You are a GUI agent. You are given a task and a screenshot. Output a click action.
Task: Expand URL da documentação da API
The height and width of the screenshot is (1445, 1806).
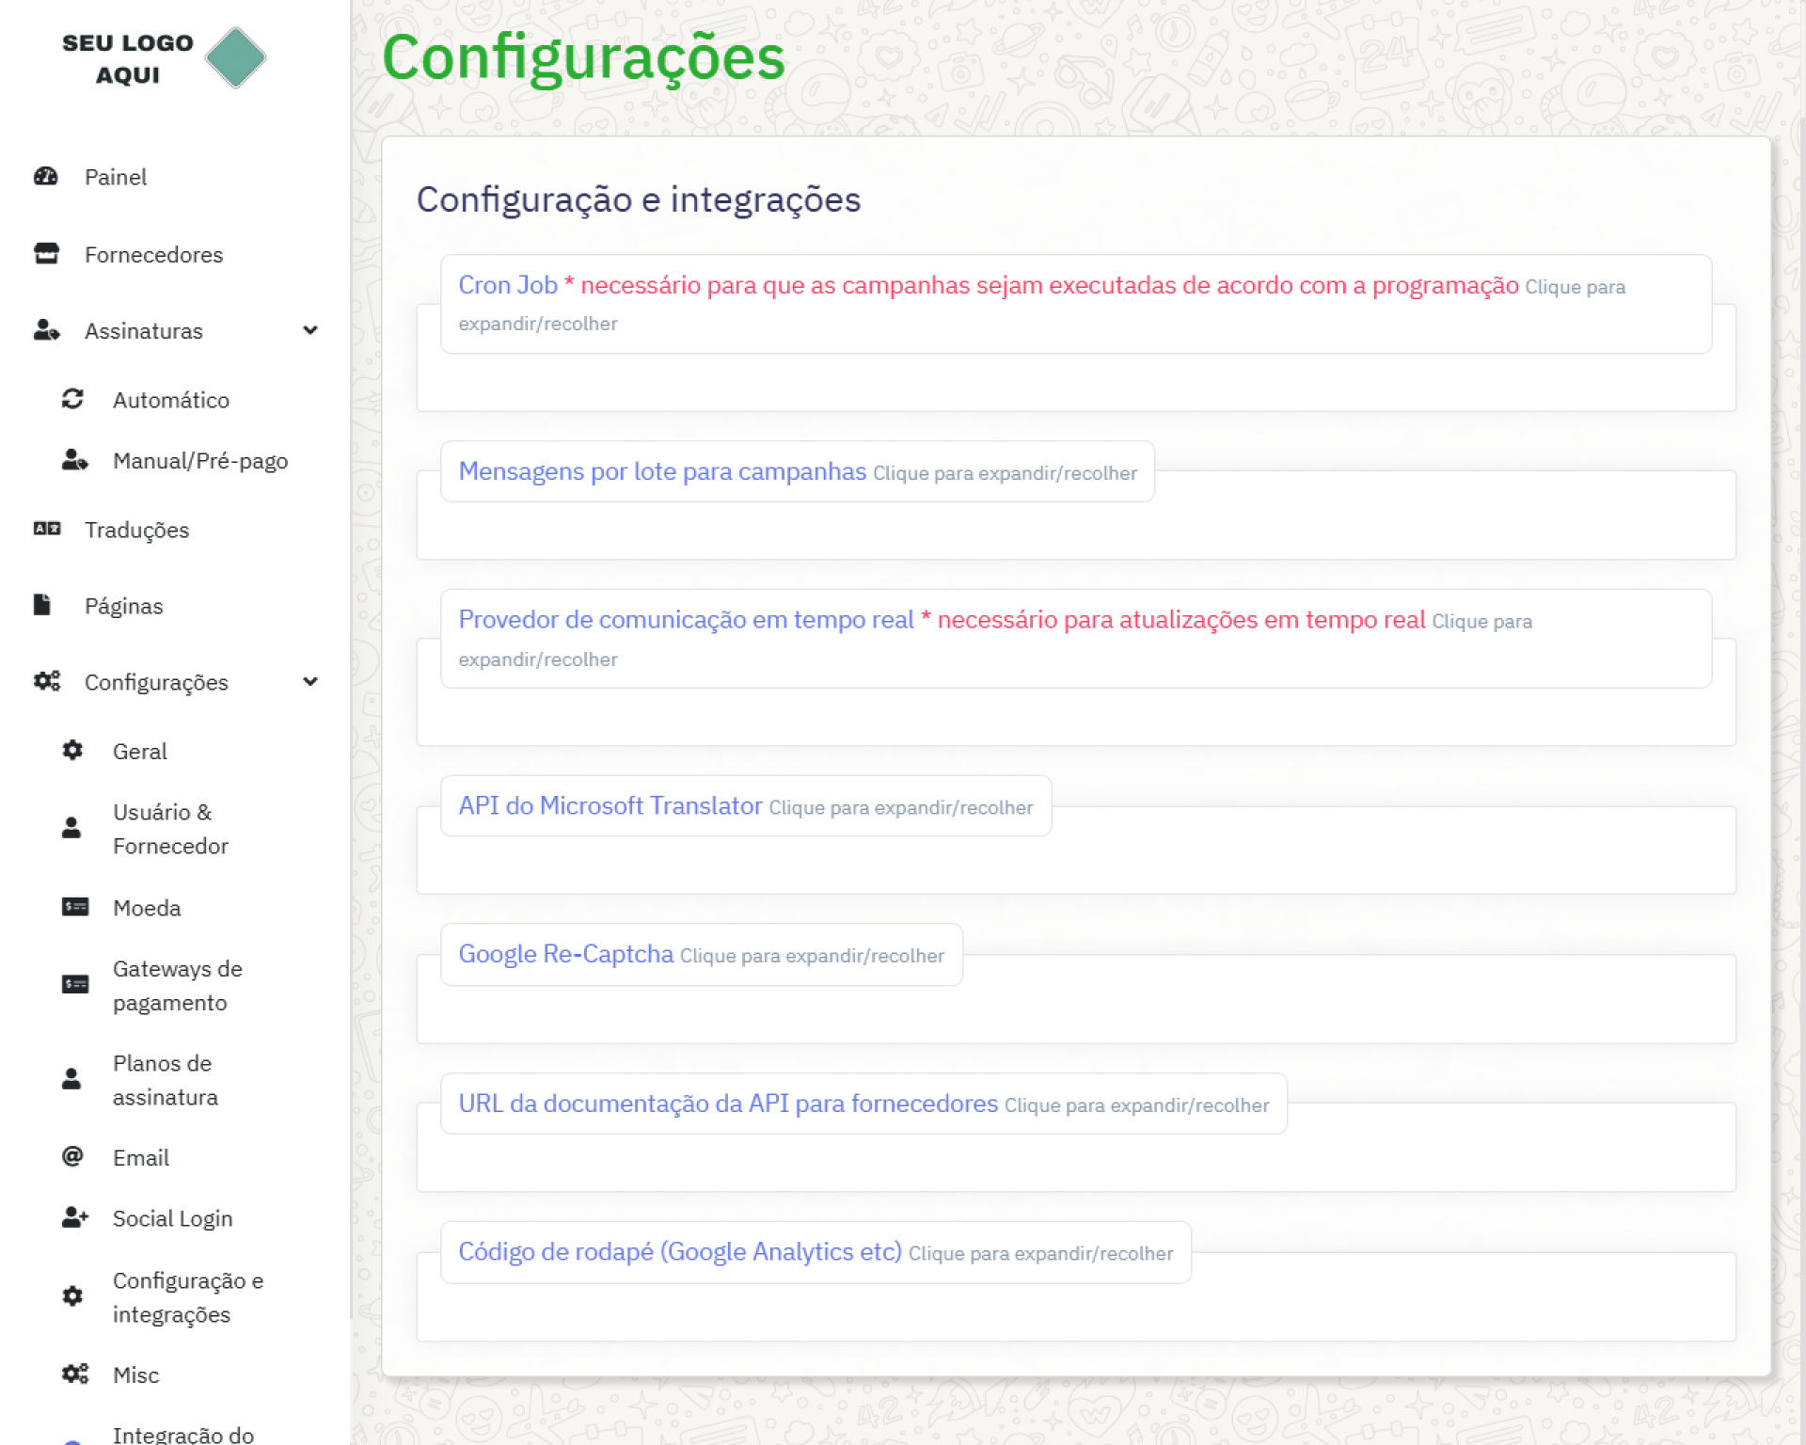(x=727, y=1104)
